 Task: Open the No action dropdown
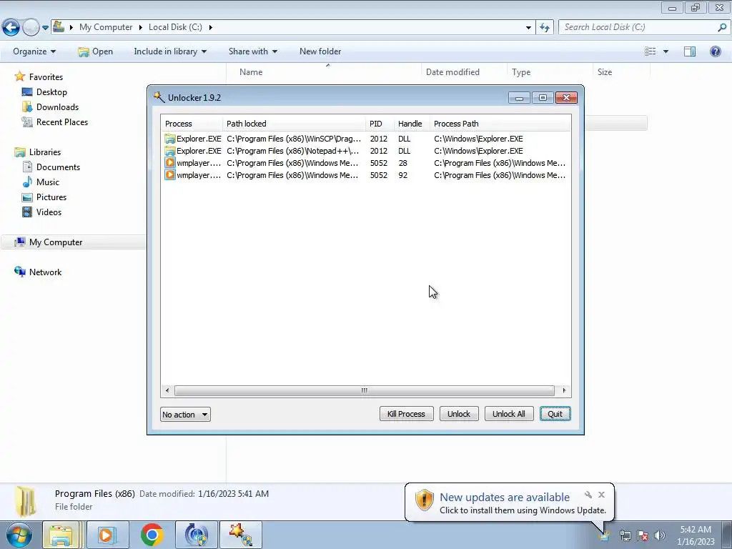(x=185, y=415)
